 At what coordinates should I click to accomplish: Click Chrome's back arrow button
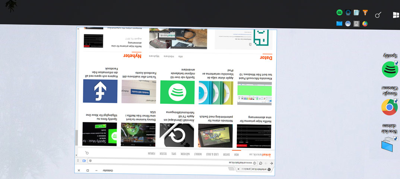[271, 163]
